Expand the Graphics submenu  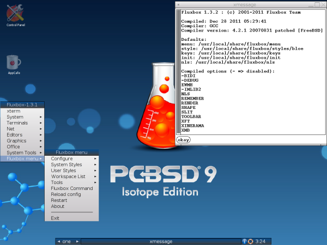(22, 140)
